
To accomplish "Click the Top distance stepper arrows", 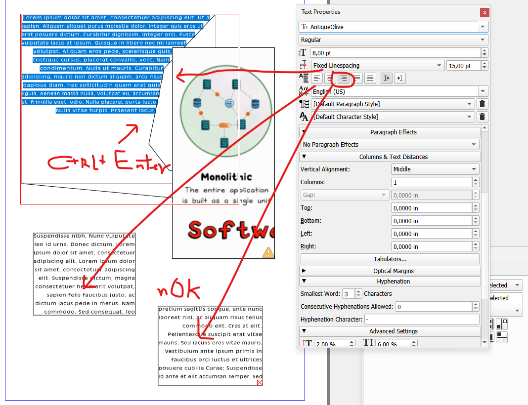I will pyautogui.click(x=476, y=208).
